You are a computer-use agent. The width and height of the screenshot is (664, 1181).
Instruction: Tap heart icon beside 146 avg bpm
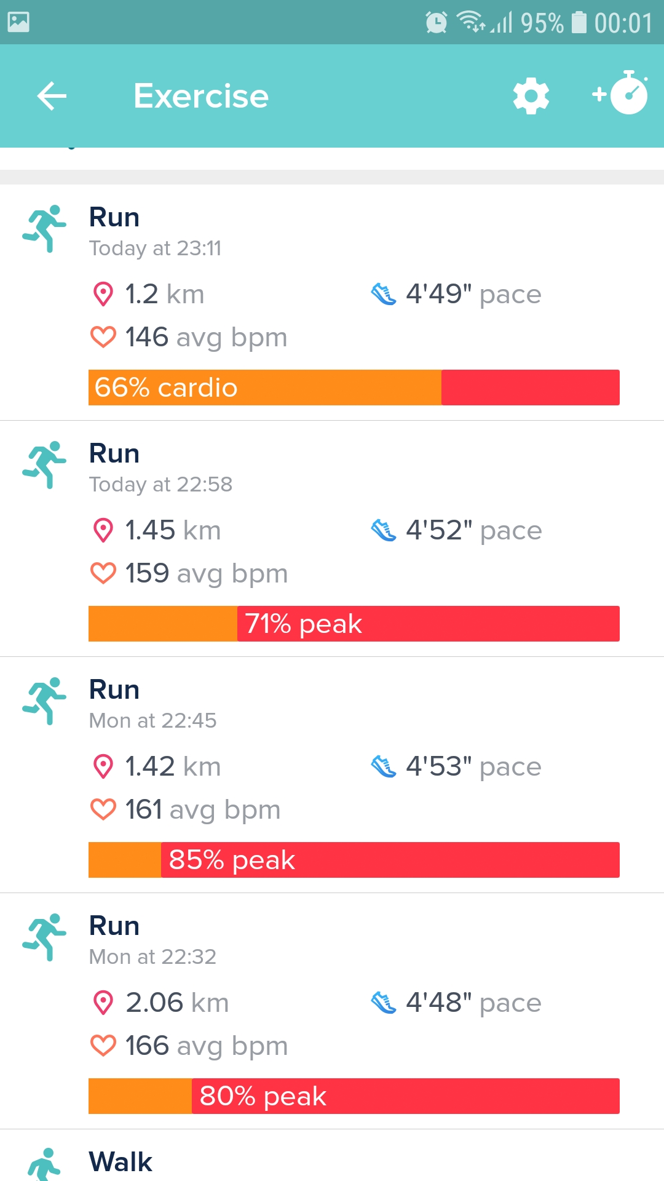click(103, 337)
